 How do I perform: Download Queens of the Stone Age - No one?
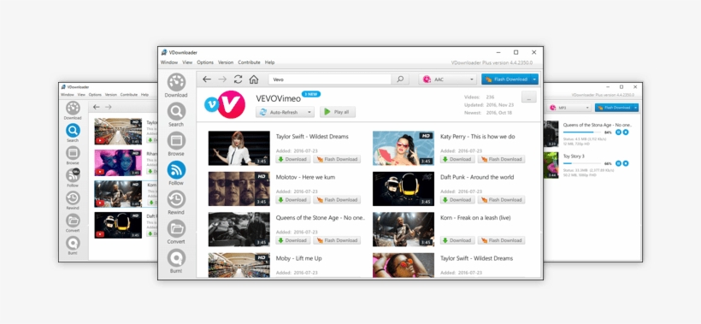pos(293,240)
